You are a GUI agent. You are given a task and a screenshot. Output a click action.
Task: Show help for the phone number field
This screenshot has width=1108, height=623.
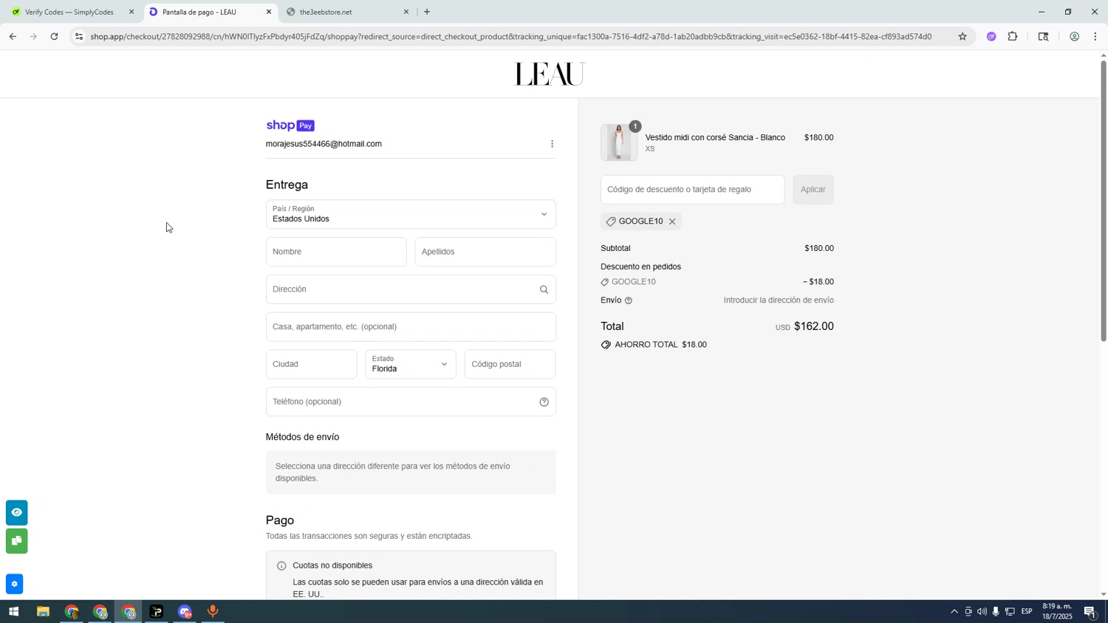click(544, 402)
